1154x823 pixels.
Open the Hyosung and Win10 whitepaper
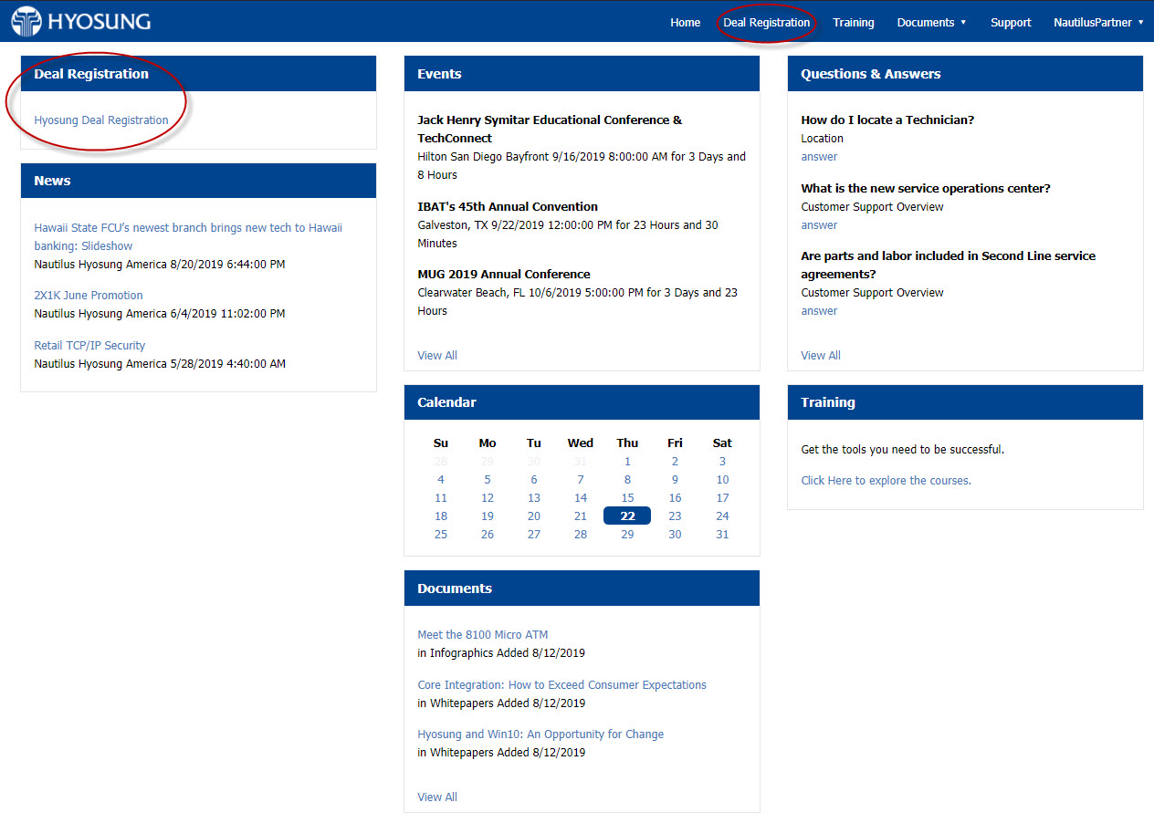[x=540, y=734]
